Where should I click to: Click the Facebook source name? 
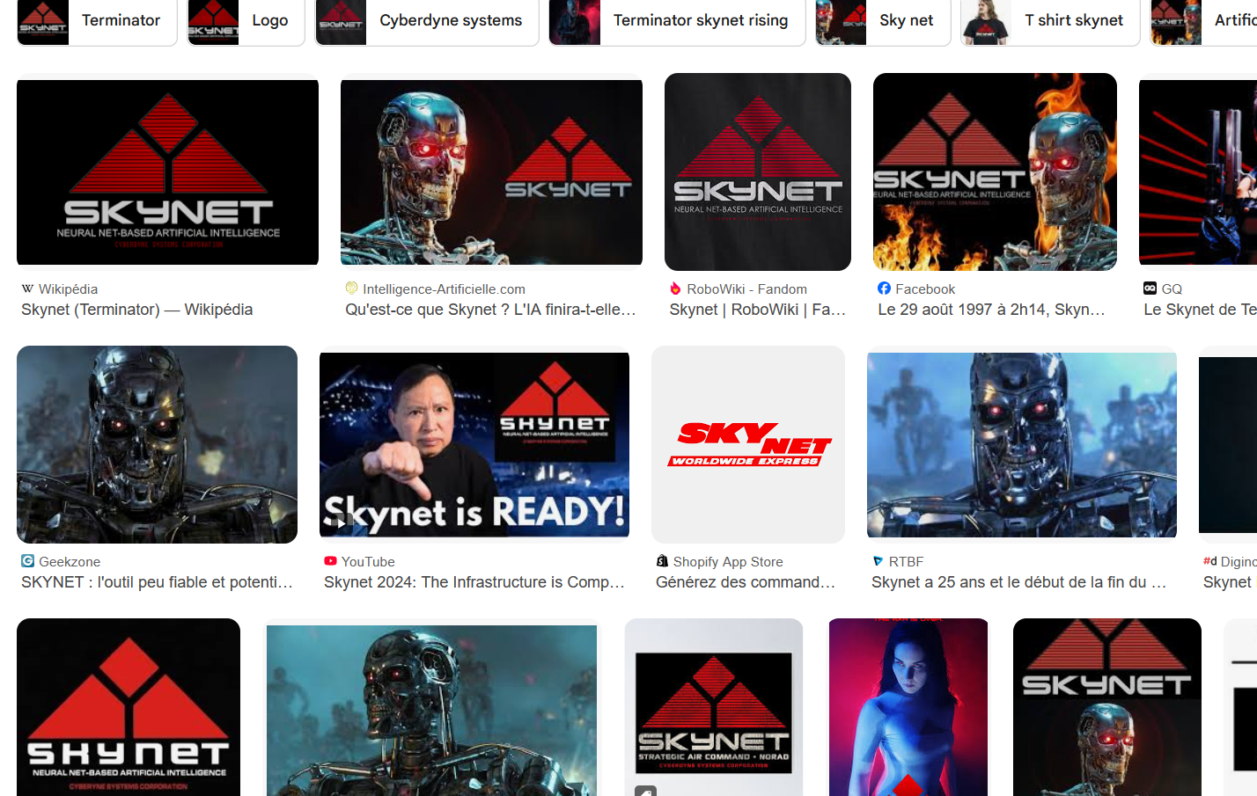(925, 289)
